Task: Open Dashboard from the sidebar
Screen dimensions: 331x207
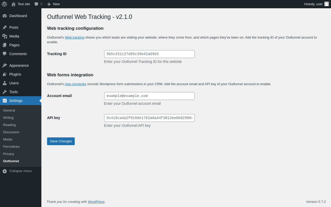Action: 18,16
